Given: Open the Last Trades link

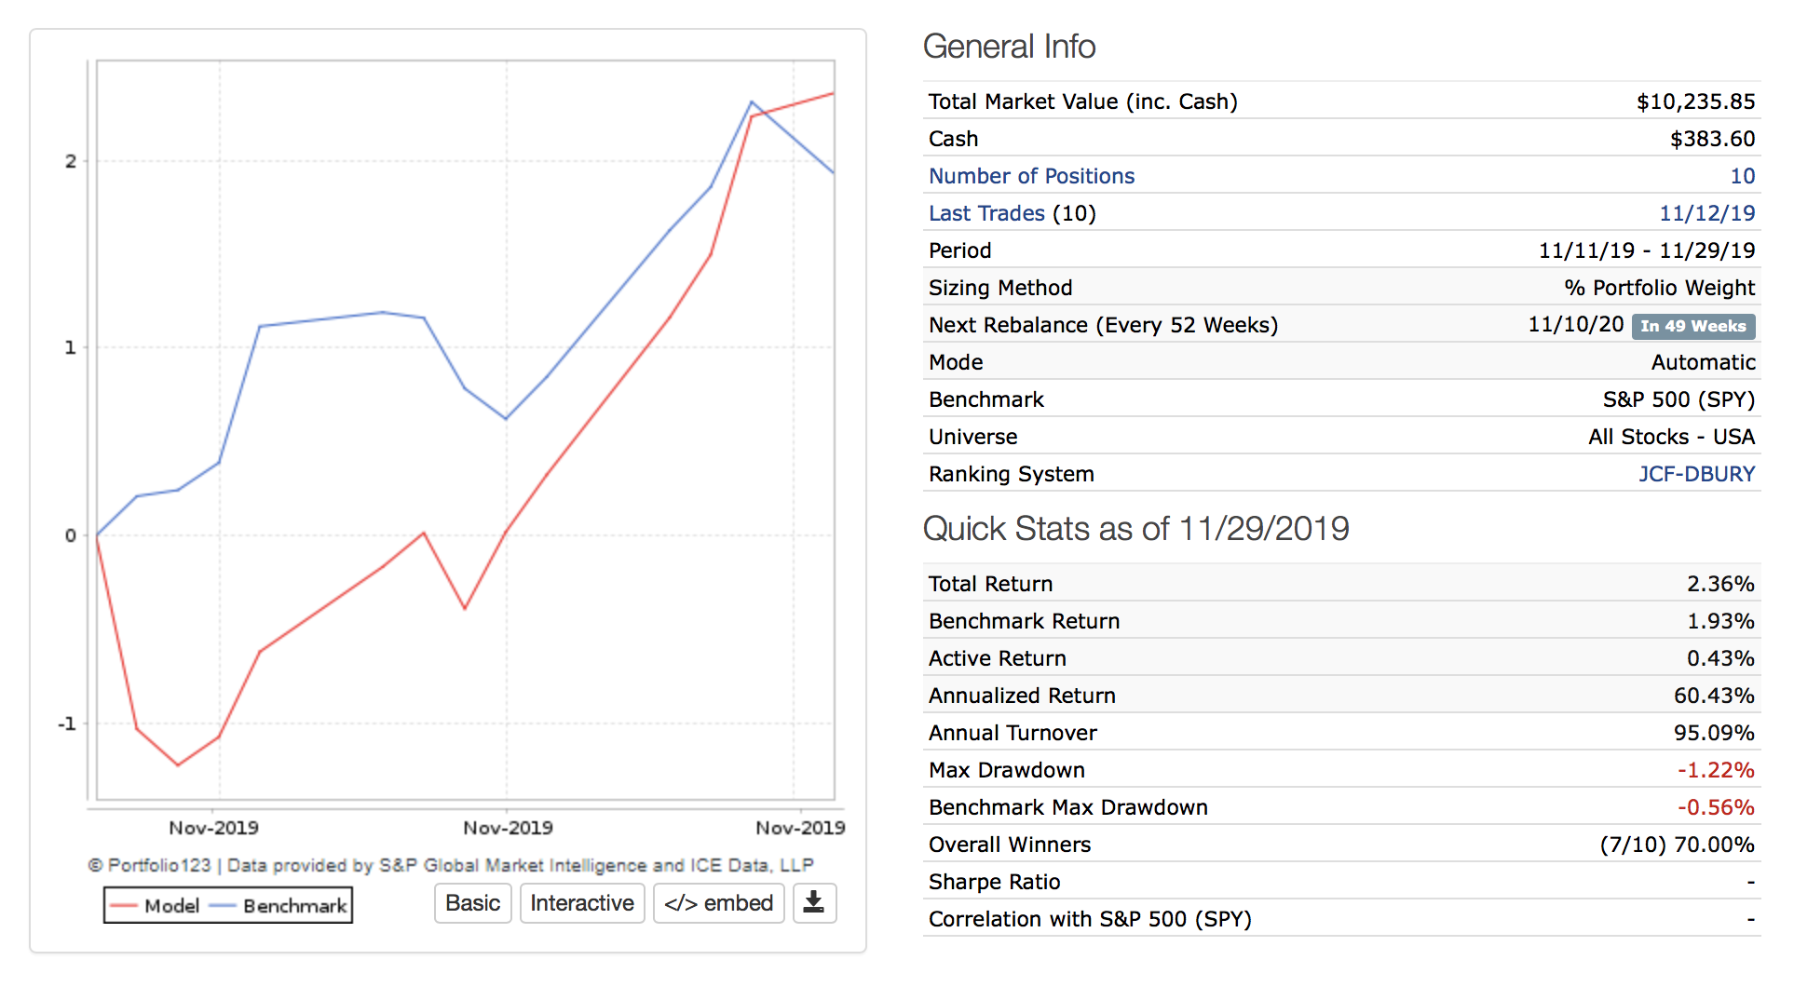Looking at the screenshot, I should [x=986, y=213].
